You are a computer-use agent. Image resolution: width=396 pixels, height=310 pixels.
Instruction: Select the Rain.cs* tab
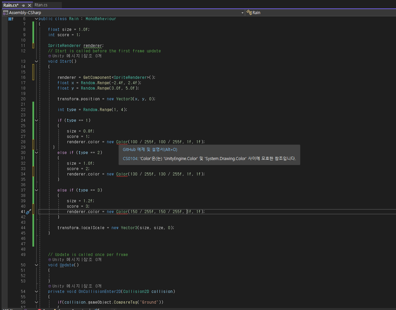(11, 5)
